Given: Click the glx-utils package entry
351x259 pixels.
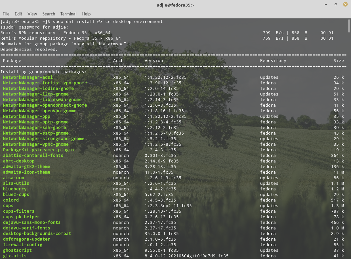Looking at the screenshot, I should pyautogui.click(x=14, y=256).
